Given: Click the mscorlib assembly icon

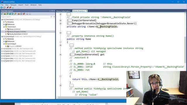Looking at the screenshot, I should [x=4, y=49].
